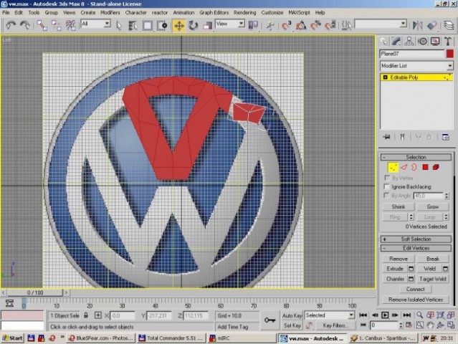Activate the Select and Scale tool
Image resolution: width=458 pixels, height=344 pixels.
tap(207, 26)
